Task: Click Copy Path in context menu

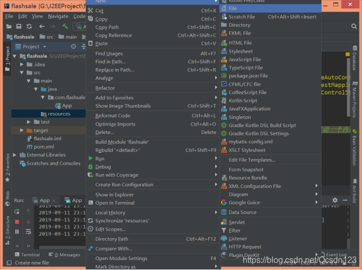Action: pos(153,27)
